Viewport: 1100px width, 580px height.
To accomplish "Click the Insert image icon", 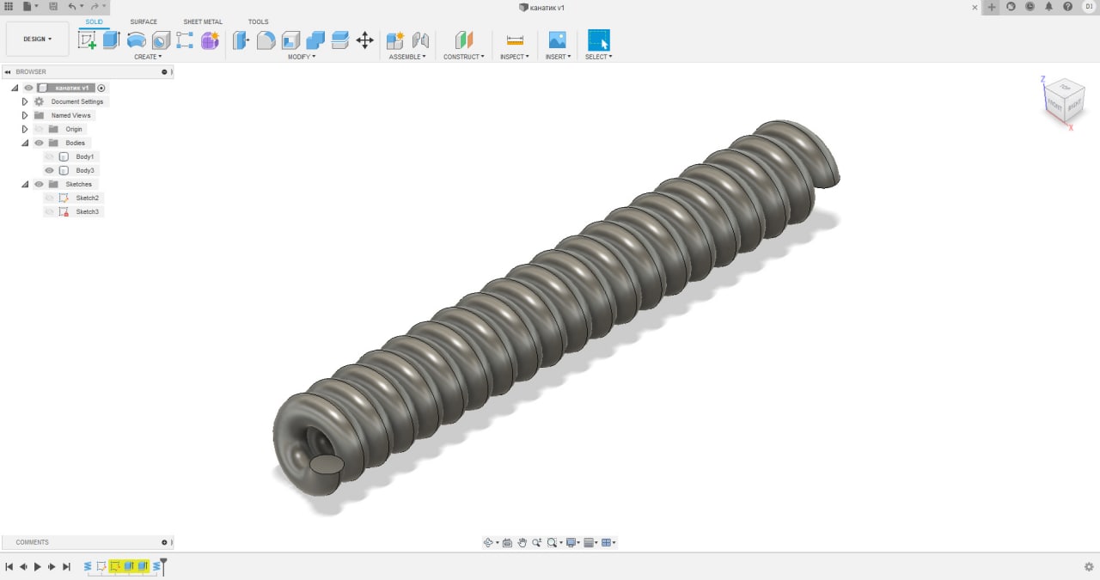I will 557,40.
